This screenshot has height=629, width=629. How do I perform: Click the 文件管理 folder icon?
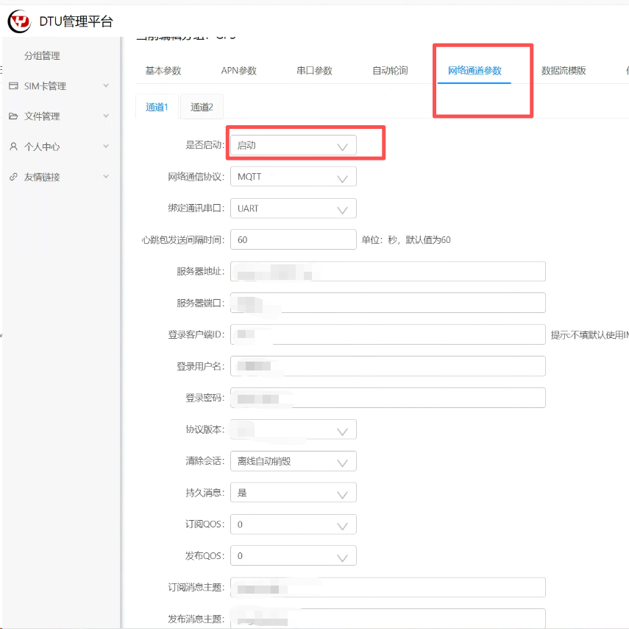(13, 116)
